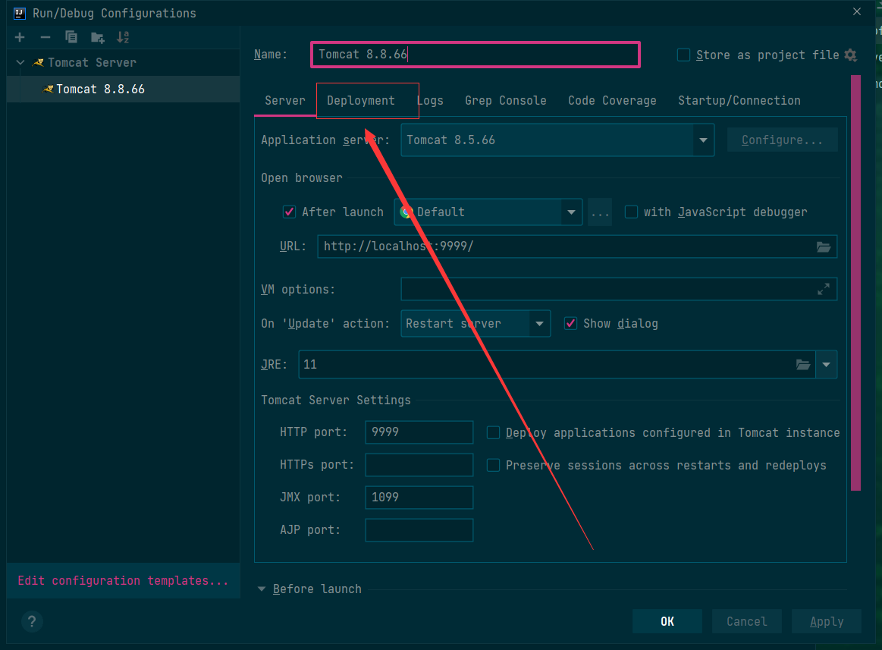Open the browser options ellipsis button
The width and height of the screenshot is (882, 650).
pyautogui.click(x=600, y=212)
